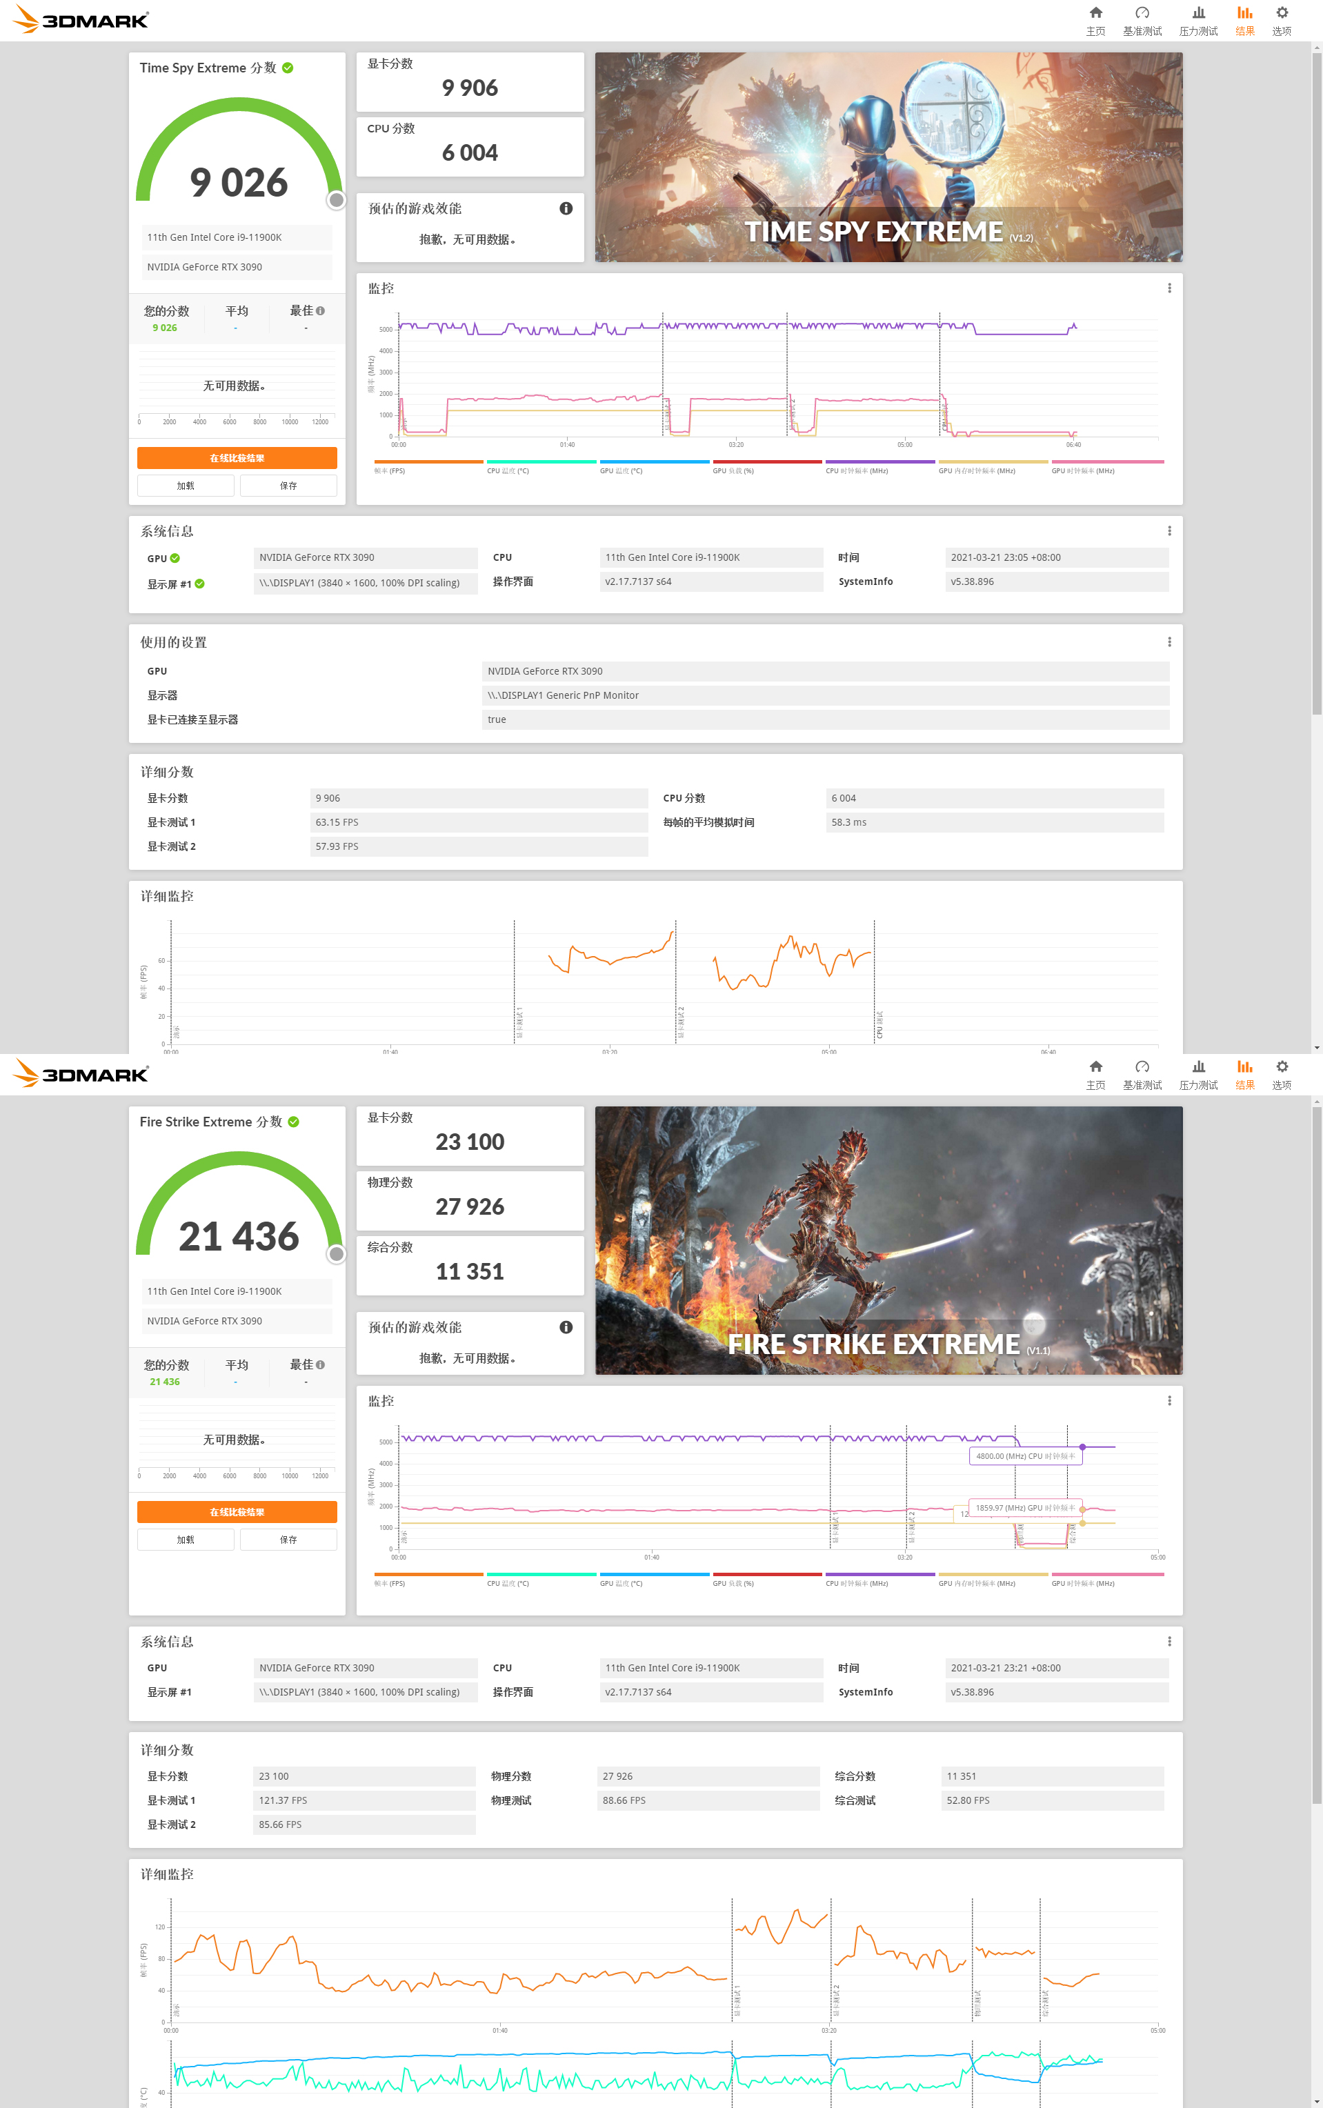Click green validation check next to Fire Strike Extreme 分数
The image size is (1323, 2108).
pyautogui.click(x=294, y=1122)
